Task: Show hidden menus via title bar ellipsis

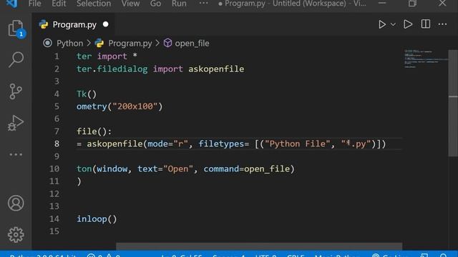Action: coord(203,3)
